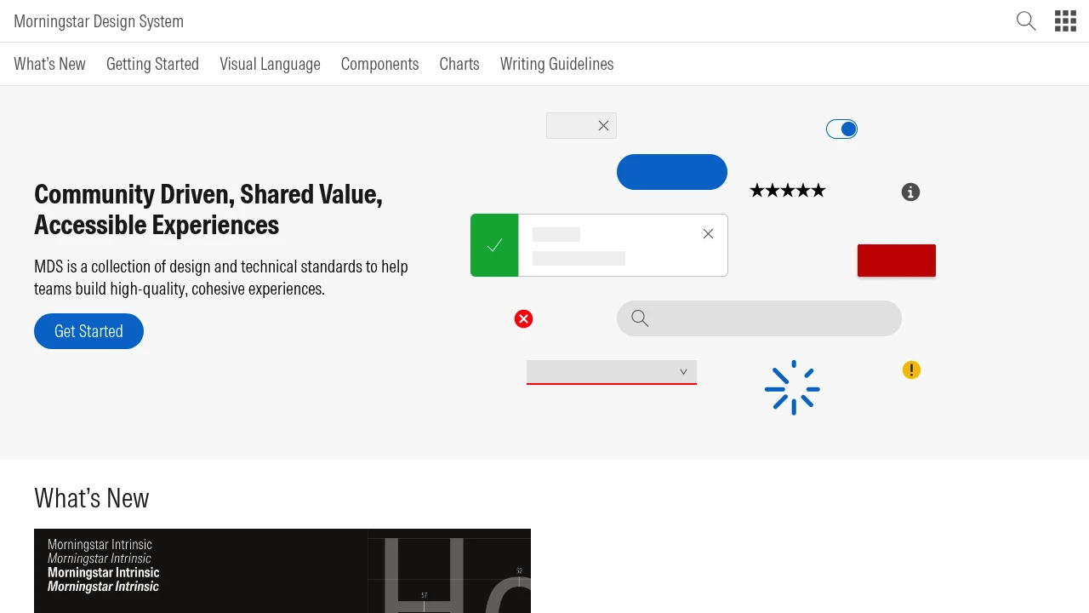Go to Visual Language
This screenshot has height=613, width=1089.
pos(270,64)
